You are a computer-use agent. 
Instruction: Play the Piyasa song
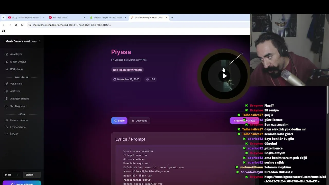tap(225, 76)
